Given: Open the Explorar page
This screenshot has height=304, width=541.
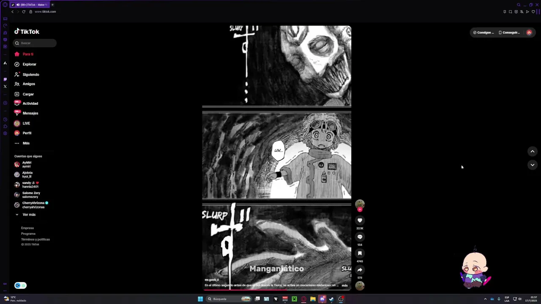Looking at the screenshot, I should [x=25, y=64].
